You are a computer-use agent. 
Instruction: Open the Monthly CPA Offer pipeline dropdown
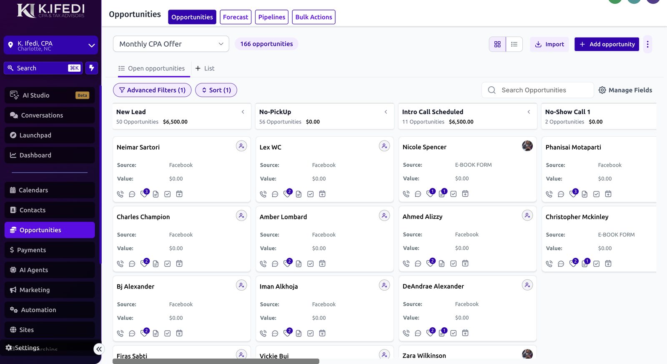171,44
